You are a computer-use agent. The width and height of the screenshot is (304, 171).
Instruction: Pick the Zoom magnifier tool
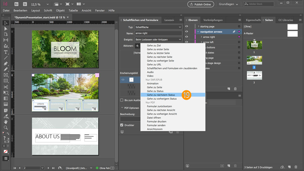pos(6,128)
